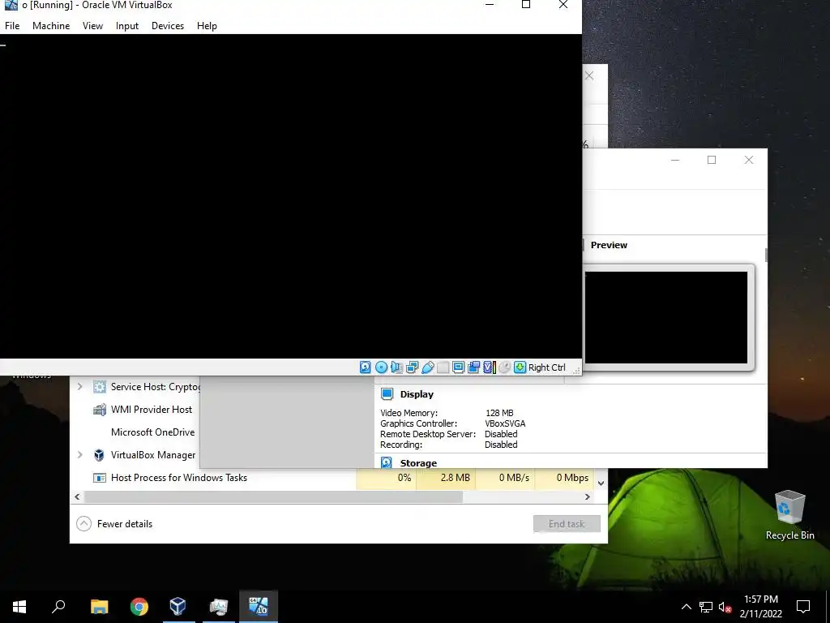Open the Recycle Bin desktop icon
The height and width of the screenshot is (623, 830).
789,514
